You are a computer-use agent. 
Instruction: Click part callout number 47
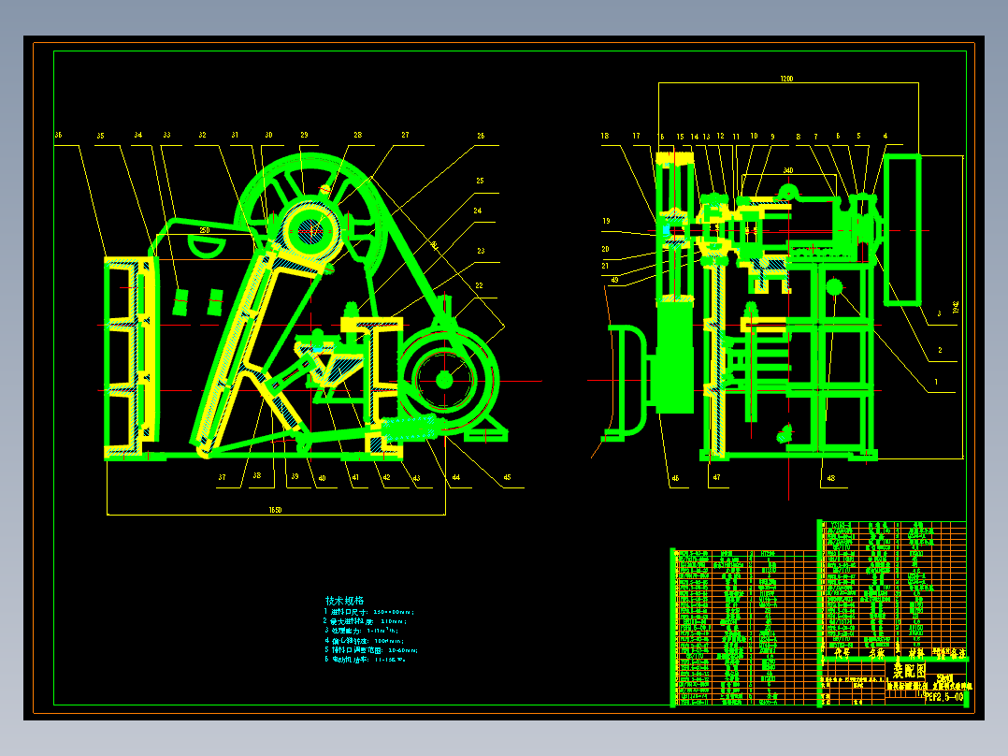[x=717, y=477]
